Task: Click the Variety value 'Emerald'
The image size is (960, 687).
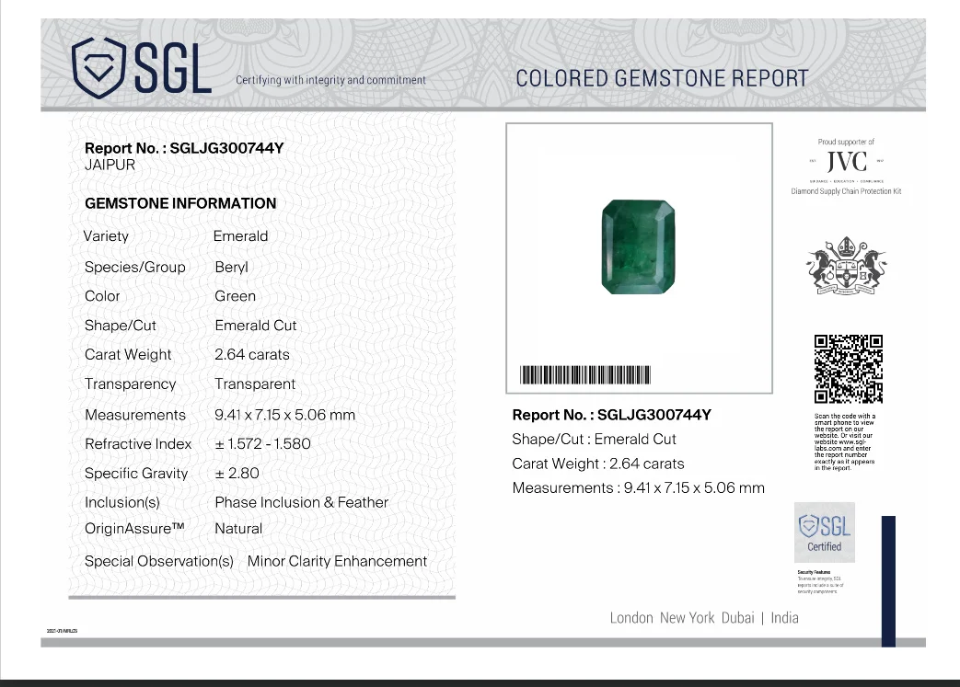Action: tap(240, 236)
